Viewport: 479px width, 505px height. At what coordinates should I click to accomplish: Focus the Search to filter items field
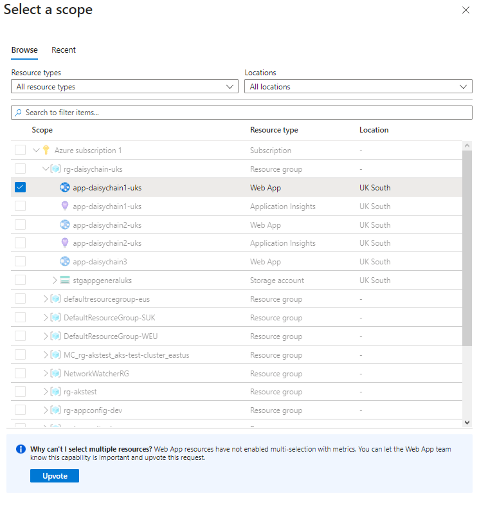242,113
